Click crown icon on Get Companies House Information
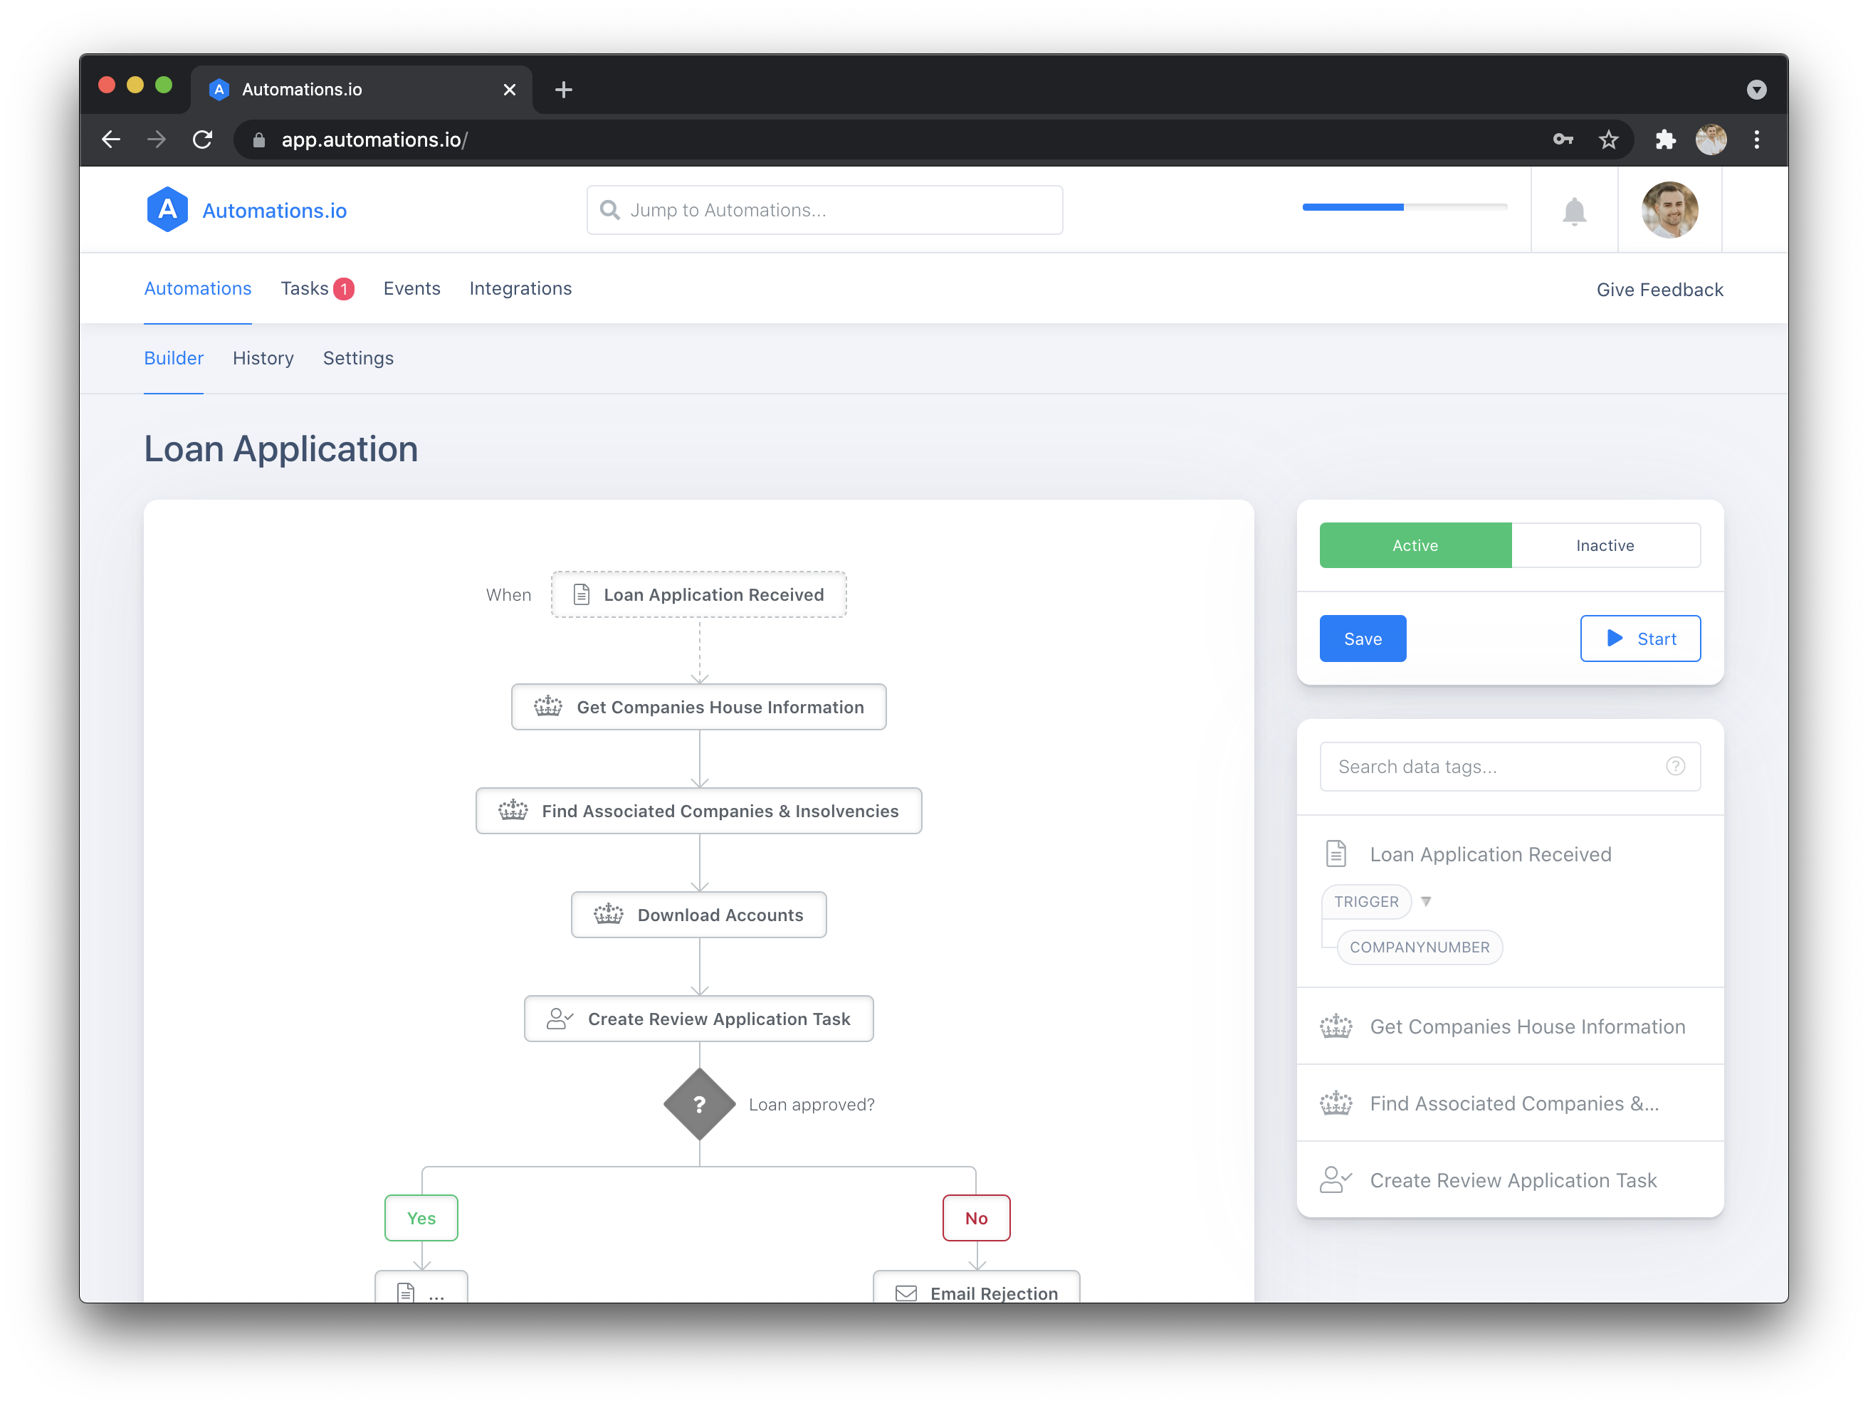Viewport: 1868px width, 1408px height. [547, 706]
